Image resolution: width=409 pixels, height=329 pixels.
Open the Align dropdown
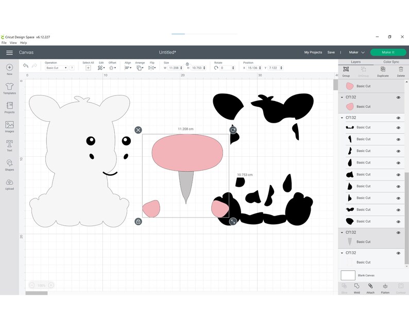pos(128,68)
